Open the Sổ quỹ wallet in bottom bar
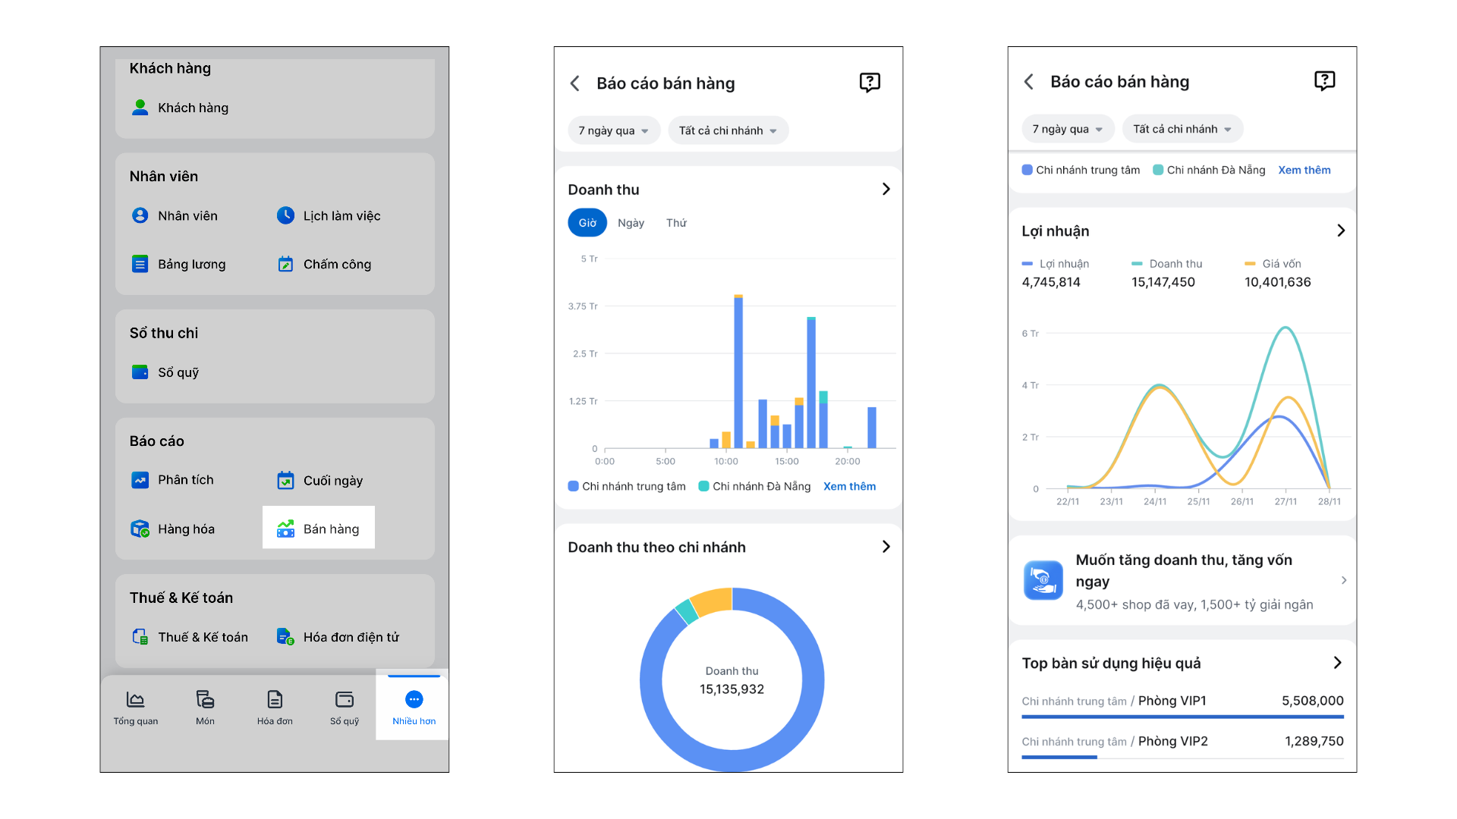This screenshot has height=819, width=1457. [x=345, y=699]
